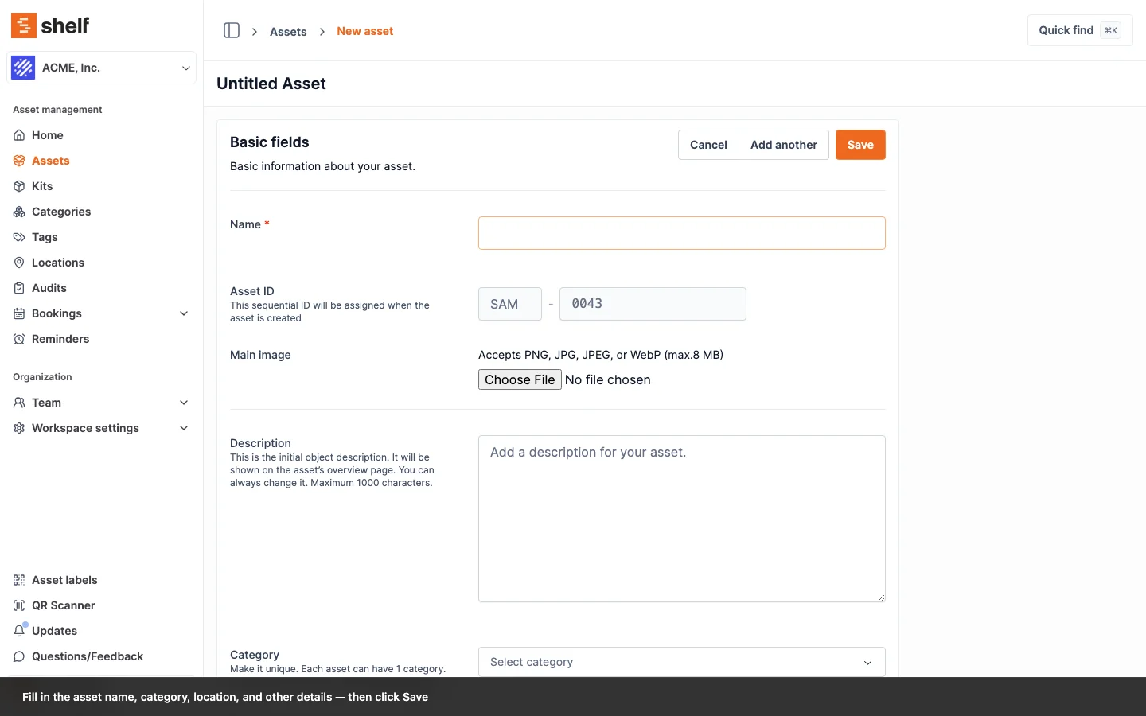Open Kits from the sidebar
This screenshot has height=716, width=1146.
point(42,186)
